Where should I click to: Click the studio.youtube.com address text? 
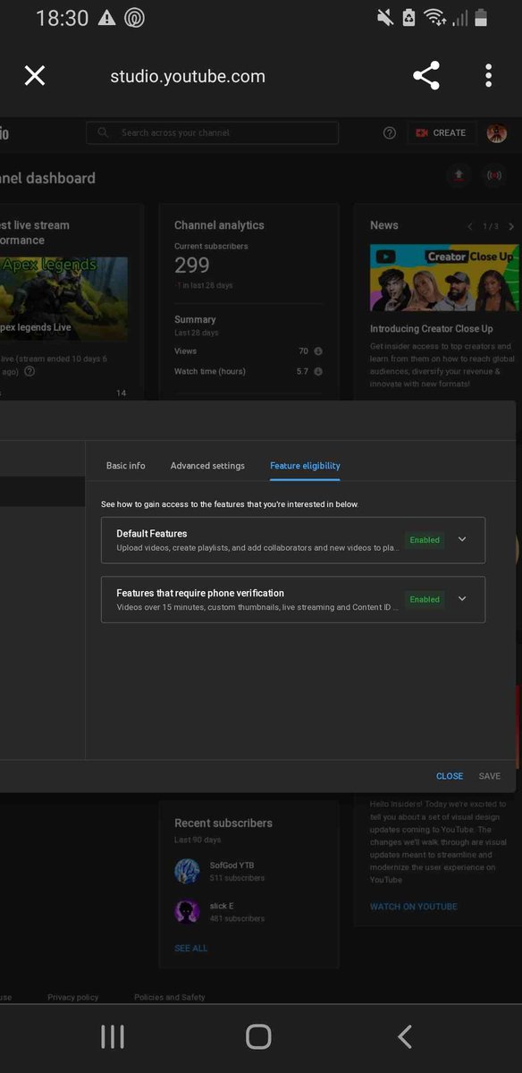pos(188,77)
